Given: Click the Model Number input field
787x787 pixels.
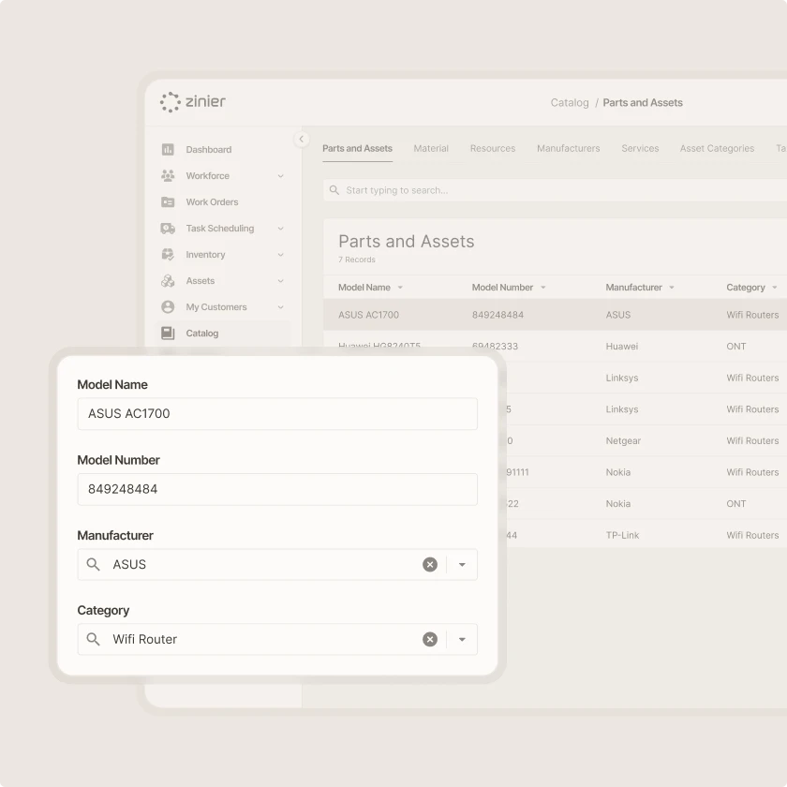Looking at the screenshot, I should click(x=277, y=489).
